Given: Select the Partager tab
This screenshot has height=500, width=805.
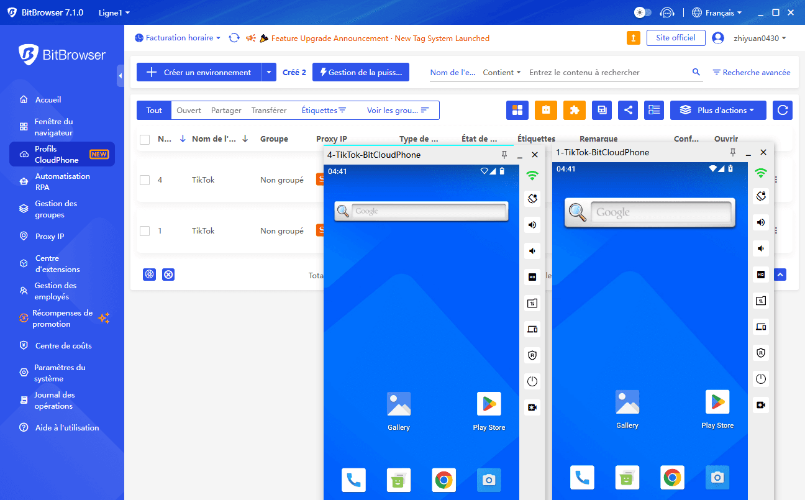Looking at the screenshot, I should point(226,110).
